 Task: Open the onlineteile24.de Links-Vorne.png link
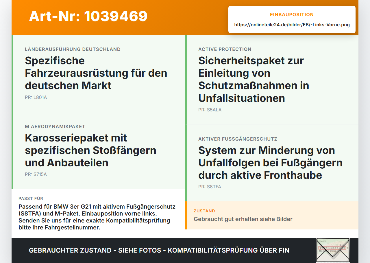(292, 25)
